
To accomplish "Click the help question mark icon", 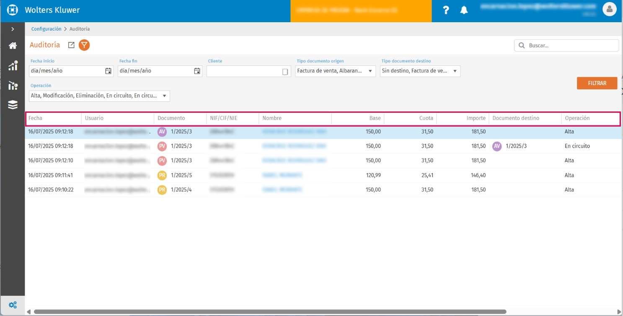I will (446, 10).
